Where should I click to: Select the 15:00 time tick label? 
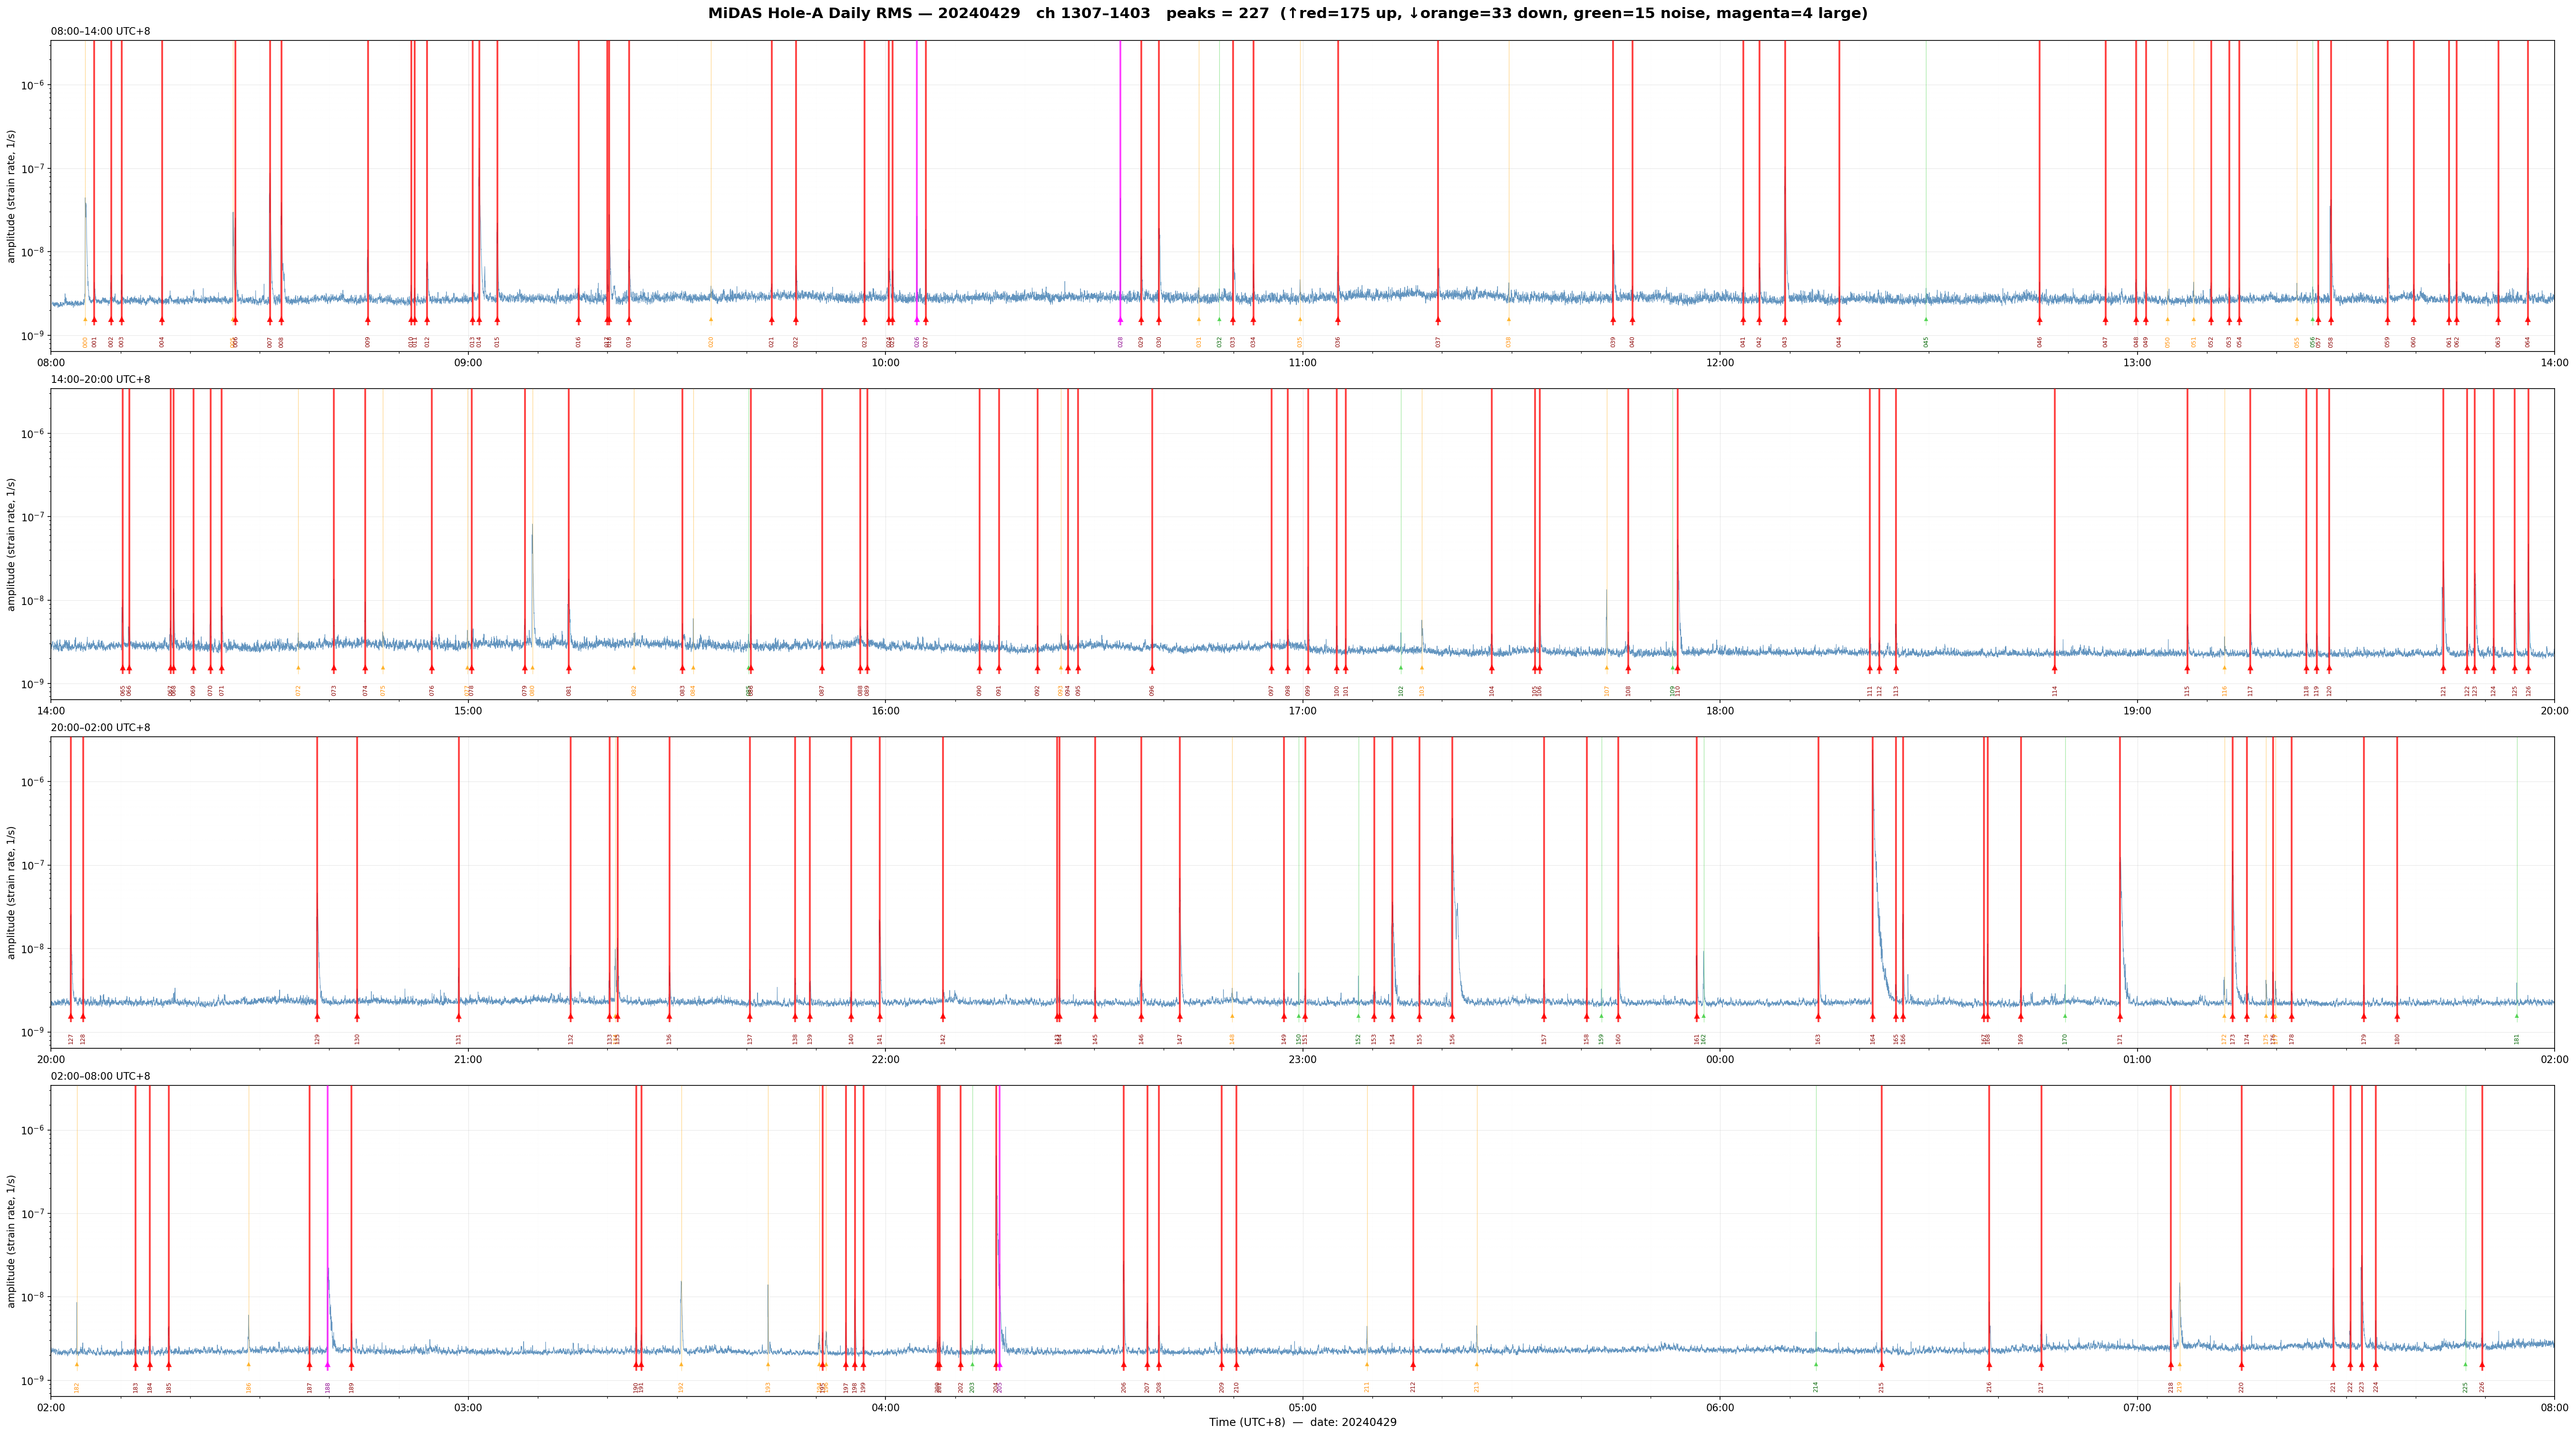[468, 711]
